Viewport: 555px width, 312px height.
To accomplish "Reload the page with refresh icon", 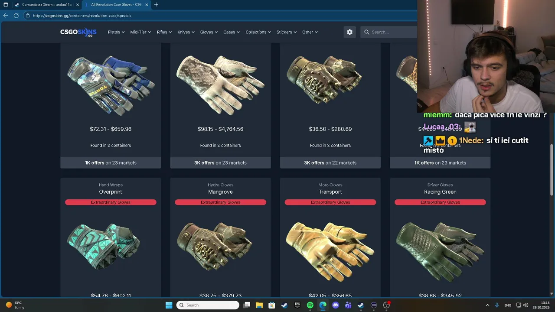I will tap(16, 16).
